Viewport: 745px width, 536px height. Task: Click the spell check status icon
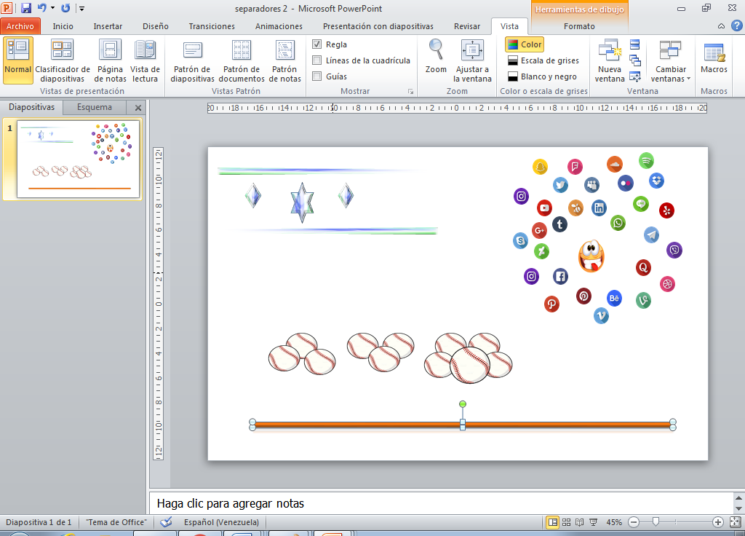166,521
